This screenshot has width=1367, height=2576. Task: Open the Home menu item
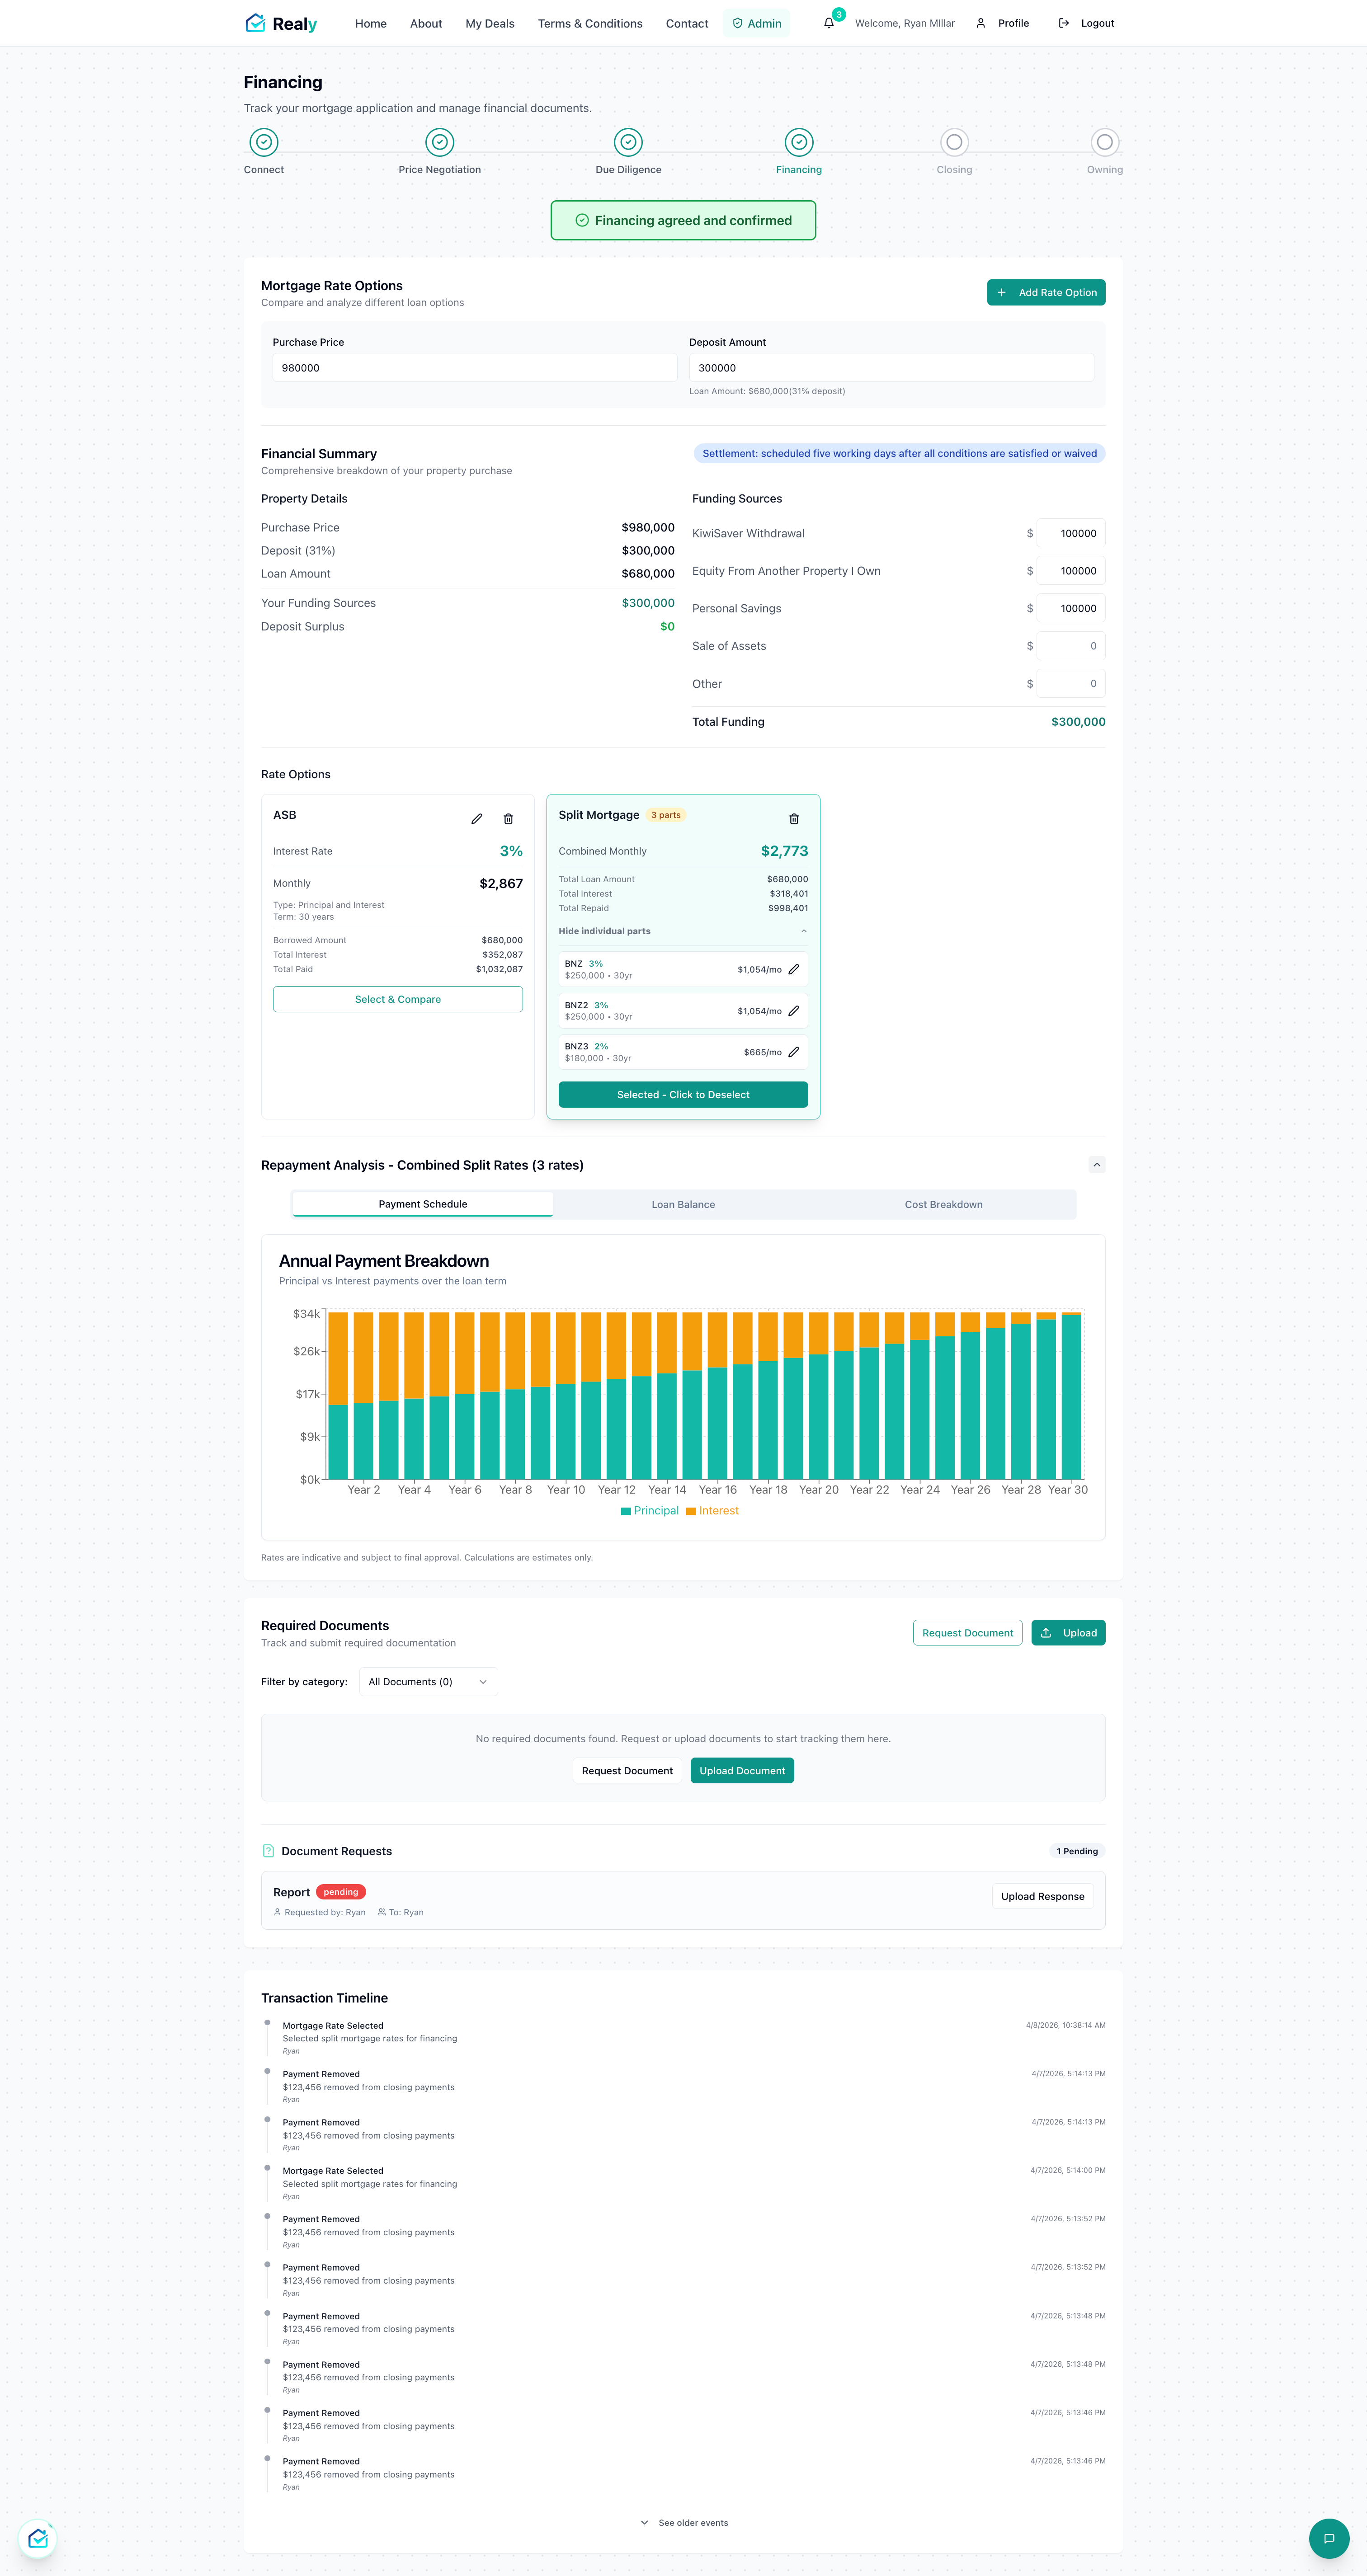371,23
